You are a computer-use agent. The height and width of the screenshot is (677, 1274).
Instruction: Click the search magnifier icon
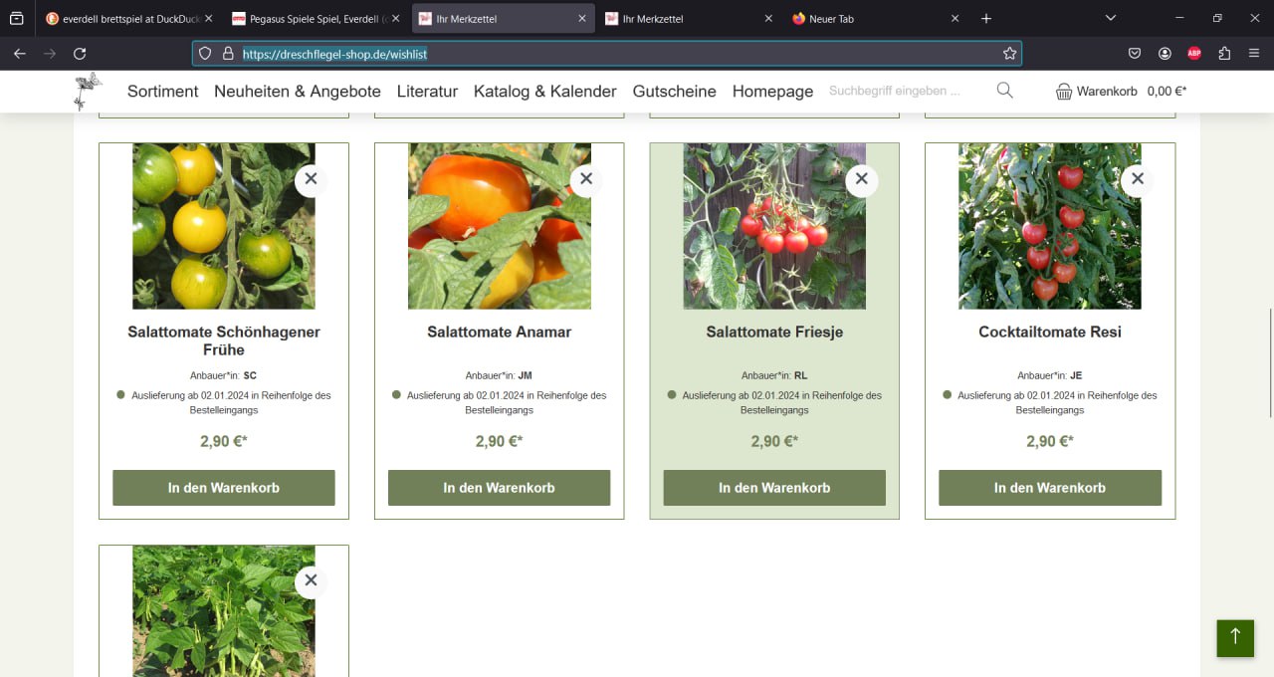coord(1004,91)
